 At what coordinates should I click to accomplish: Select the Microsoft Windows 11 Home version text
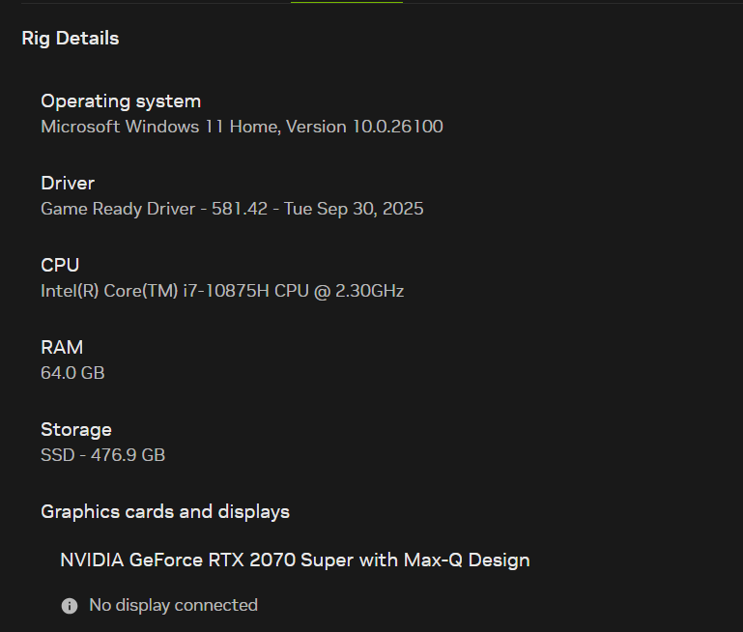[242, 127]
